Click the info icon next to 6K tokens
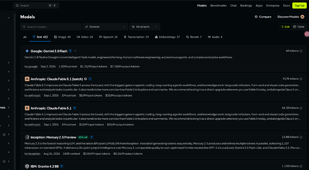Image resolution: width=309 pixels, height=170 pixels. 301,51
